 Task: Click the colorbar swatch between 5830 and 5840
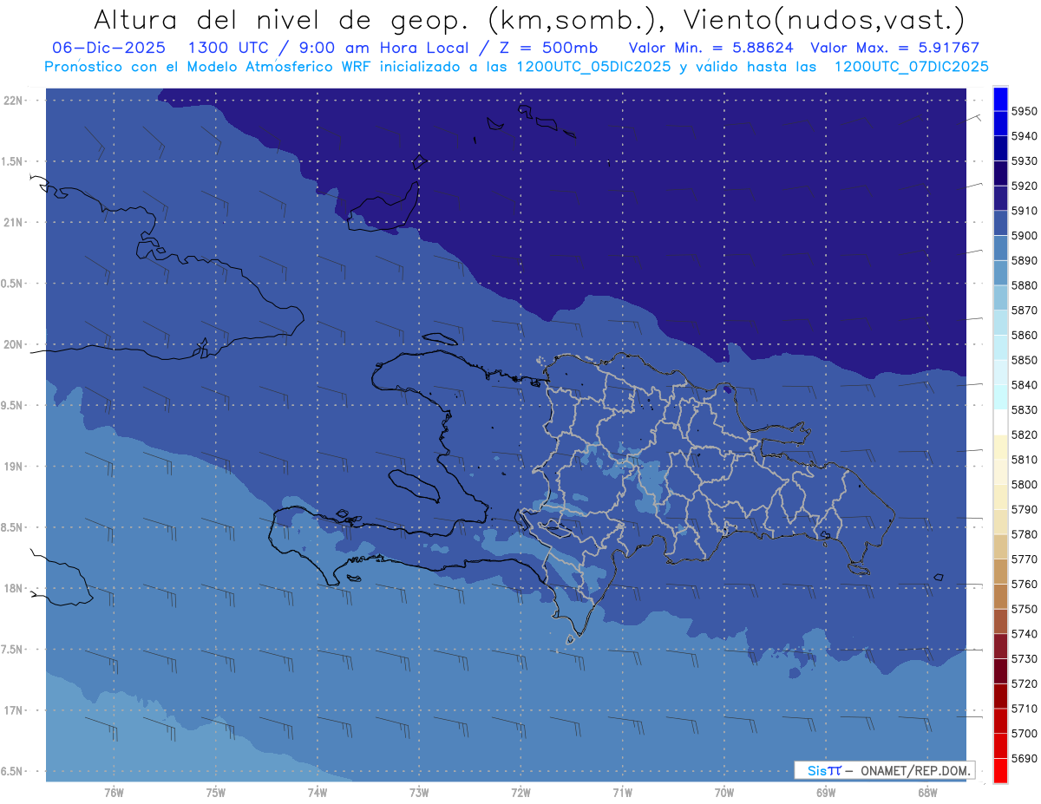(1000, 397)
